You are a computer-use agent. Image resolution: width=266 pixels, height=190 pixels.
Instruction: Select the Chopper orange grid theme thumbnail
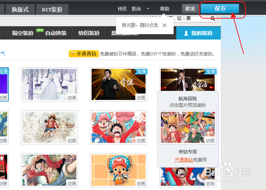(x=119, y=170)
